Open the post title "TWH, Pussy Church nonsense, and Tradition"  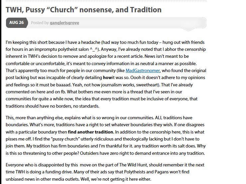(83, 10)
